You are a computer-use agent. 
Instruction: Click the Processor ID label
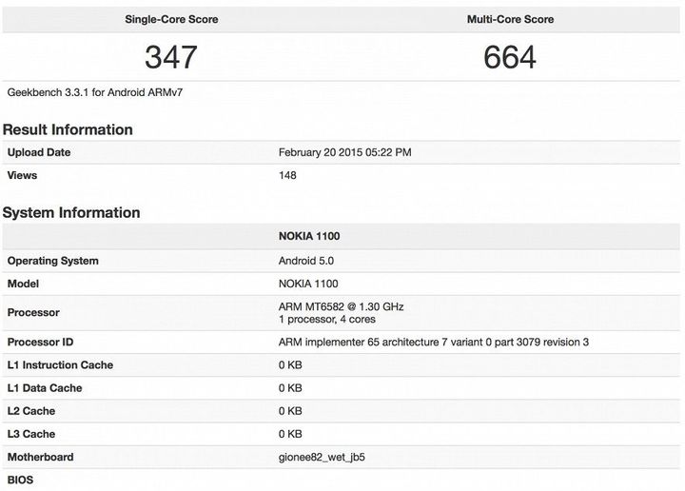[40, 342]
